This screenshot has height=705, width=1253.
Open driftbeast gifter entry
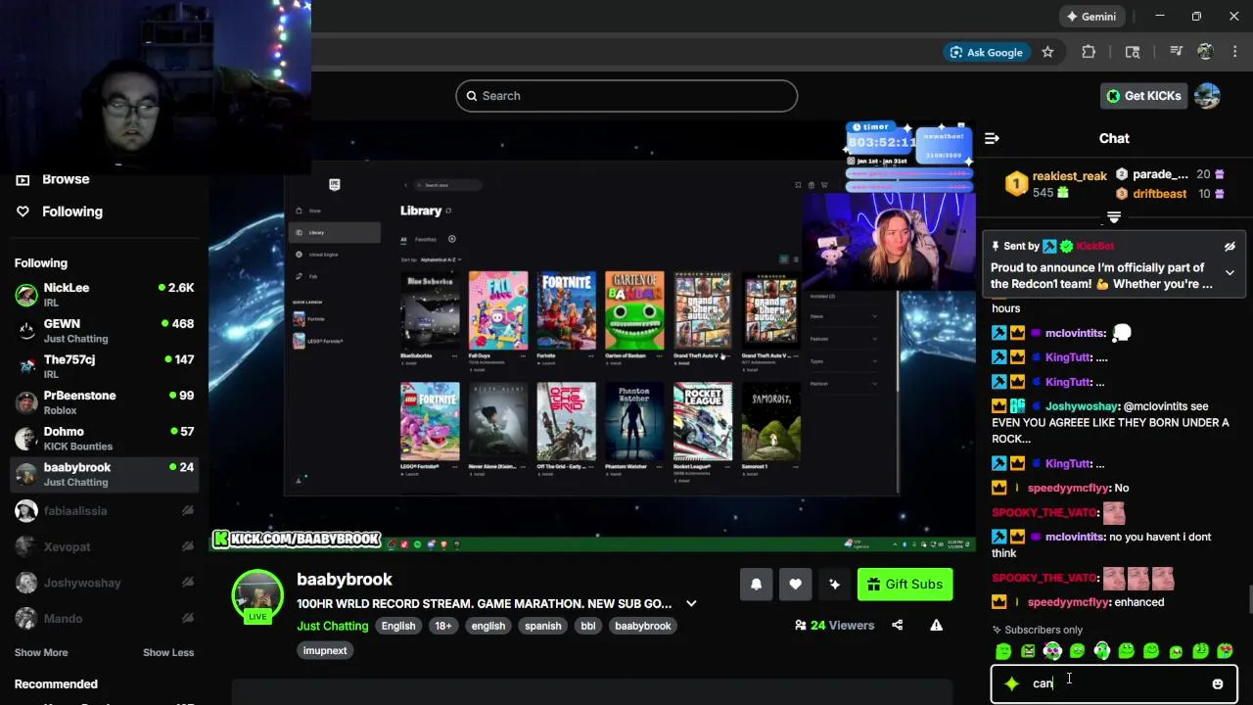point(1170,194)
